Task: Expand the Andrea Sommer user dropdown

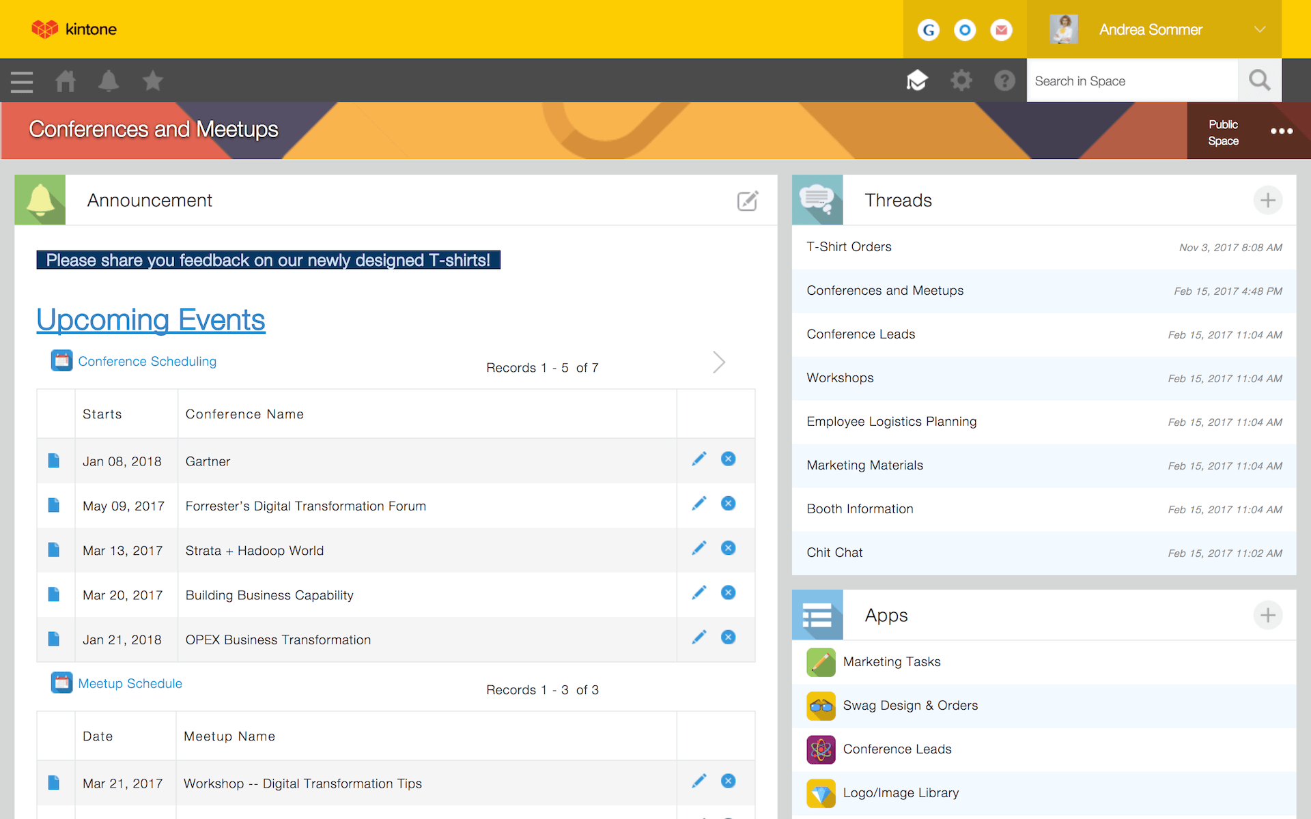Action: point(1260,29)
